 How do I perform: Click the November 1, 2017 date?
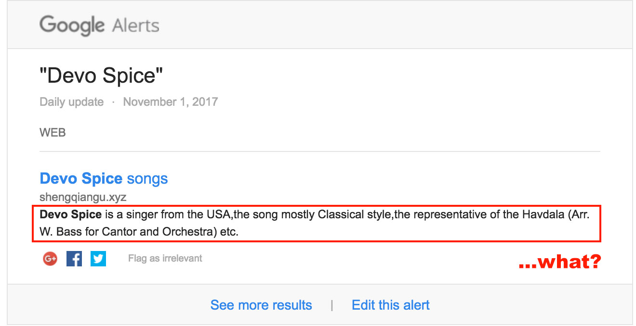pyautogui.click(x=171, y=102)
